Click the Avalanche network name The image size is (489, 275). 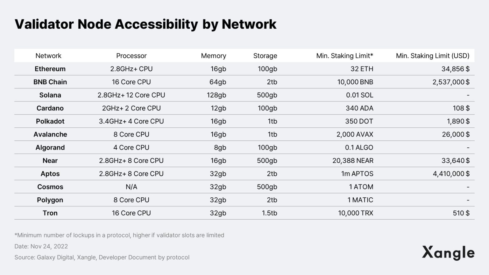click(50, 134)
